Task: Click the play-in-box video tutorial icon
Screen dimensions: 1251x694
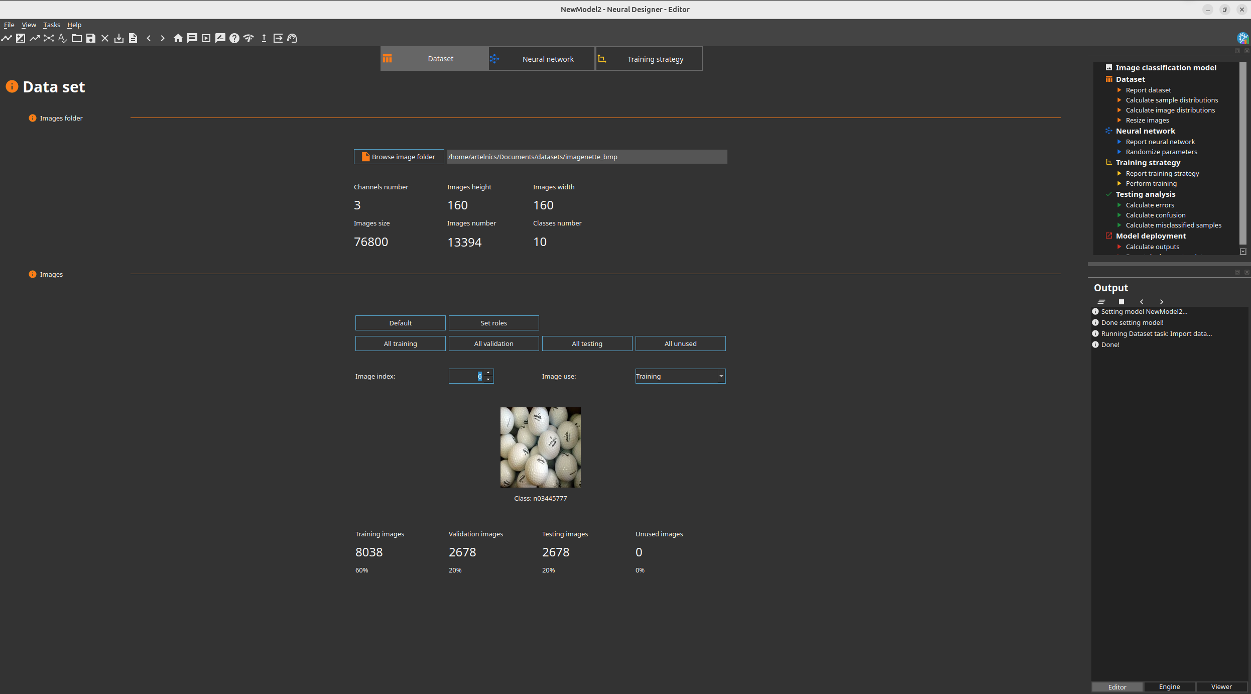Action: 206,38
